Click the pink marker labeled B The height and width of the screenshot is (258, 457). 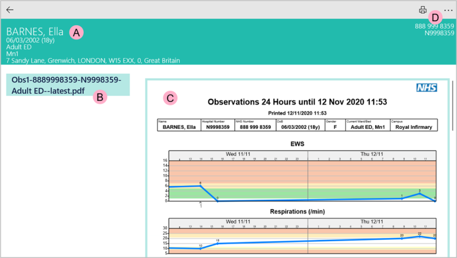100,96
